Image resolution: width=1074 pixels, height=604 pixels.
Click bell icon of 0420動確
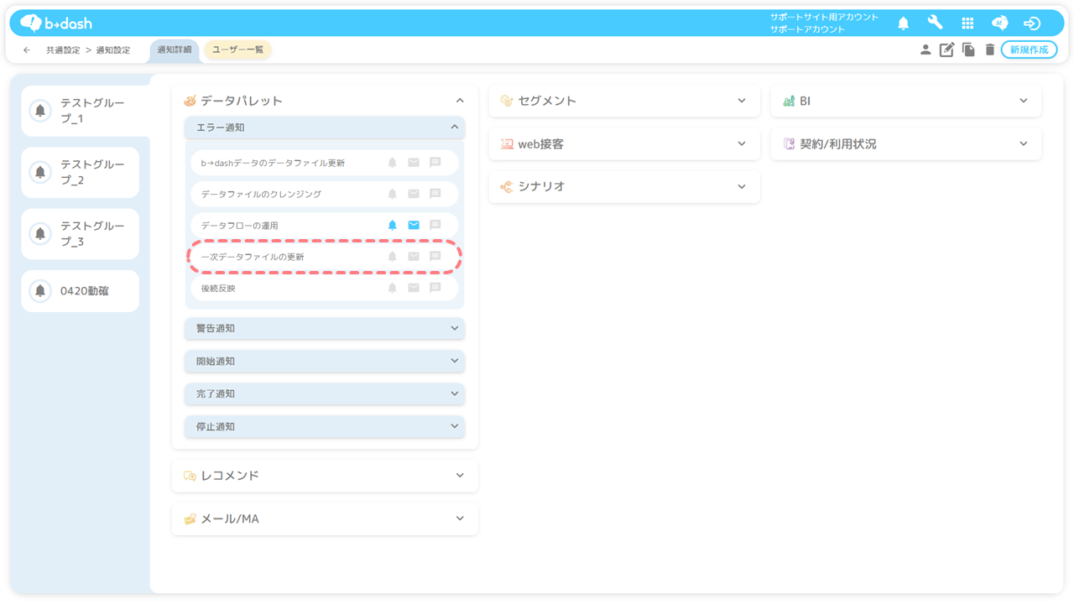(40, 291)
